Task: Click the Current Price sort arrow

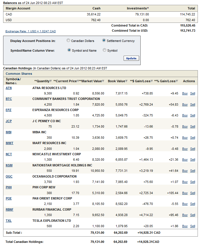Action: (78, 81)
